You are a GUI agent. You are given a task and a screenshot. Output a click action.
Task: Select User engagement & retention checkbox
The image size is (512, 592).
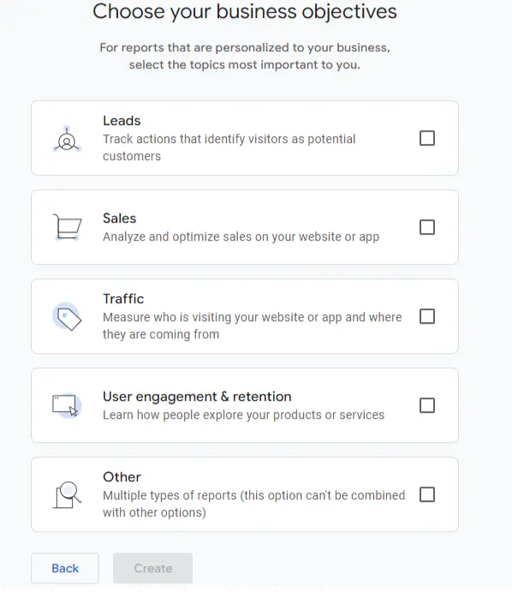click(x=427, y=405)
